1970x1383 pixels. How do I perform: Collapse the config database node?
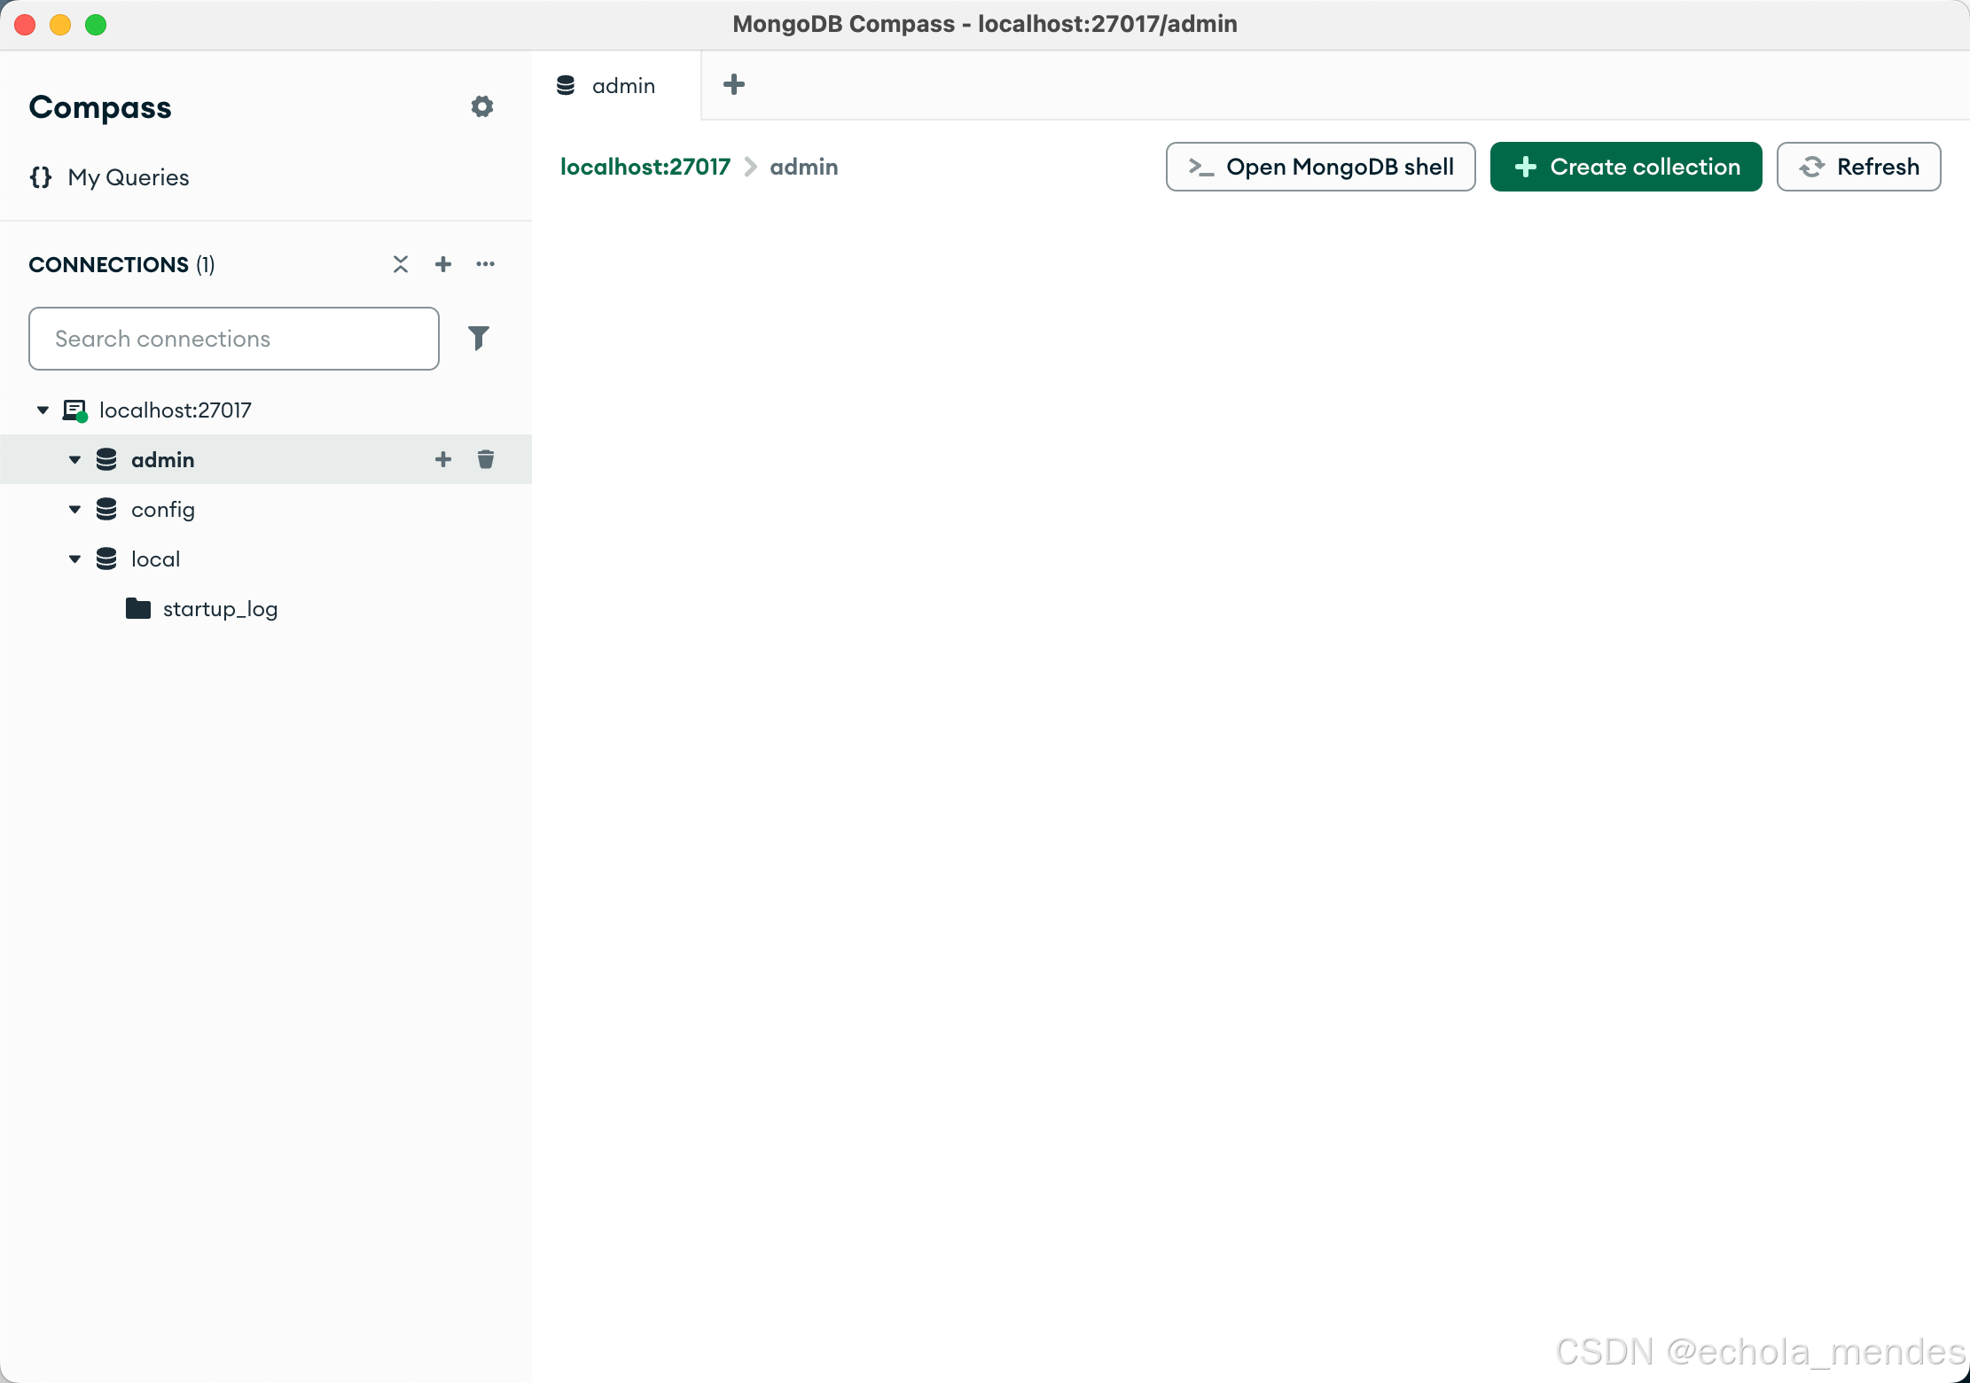click(x=75, y=510)
